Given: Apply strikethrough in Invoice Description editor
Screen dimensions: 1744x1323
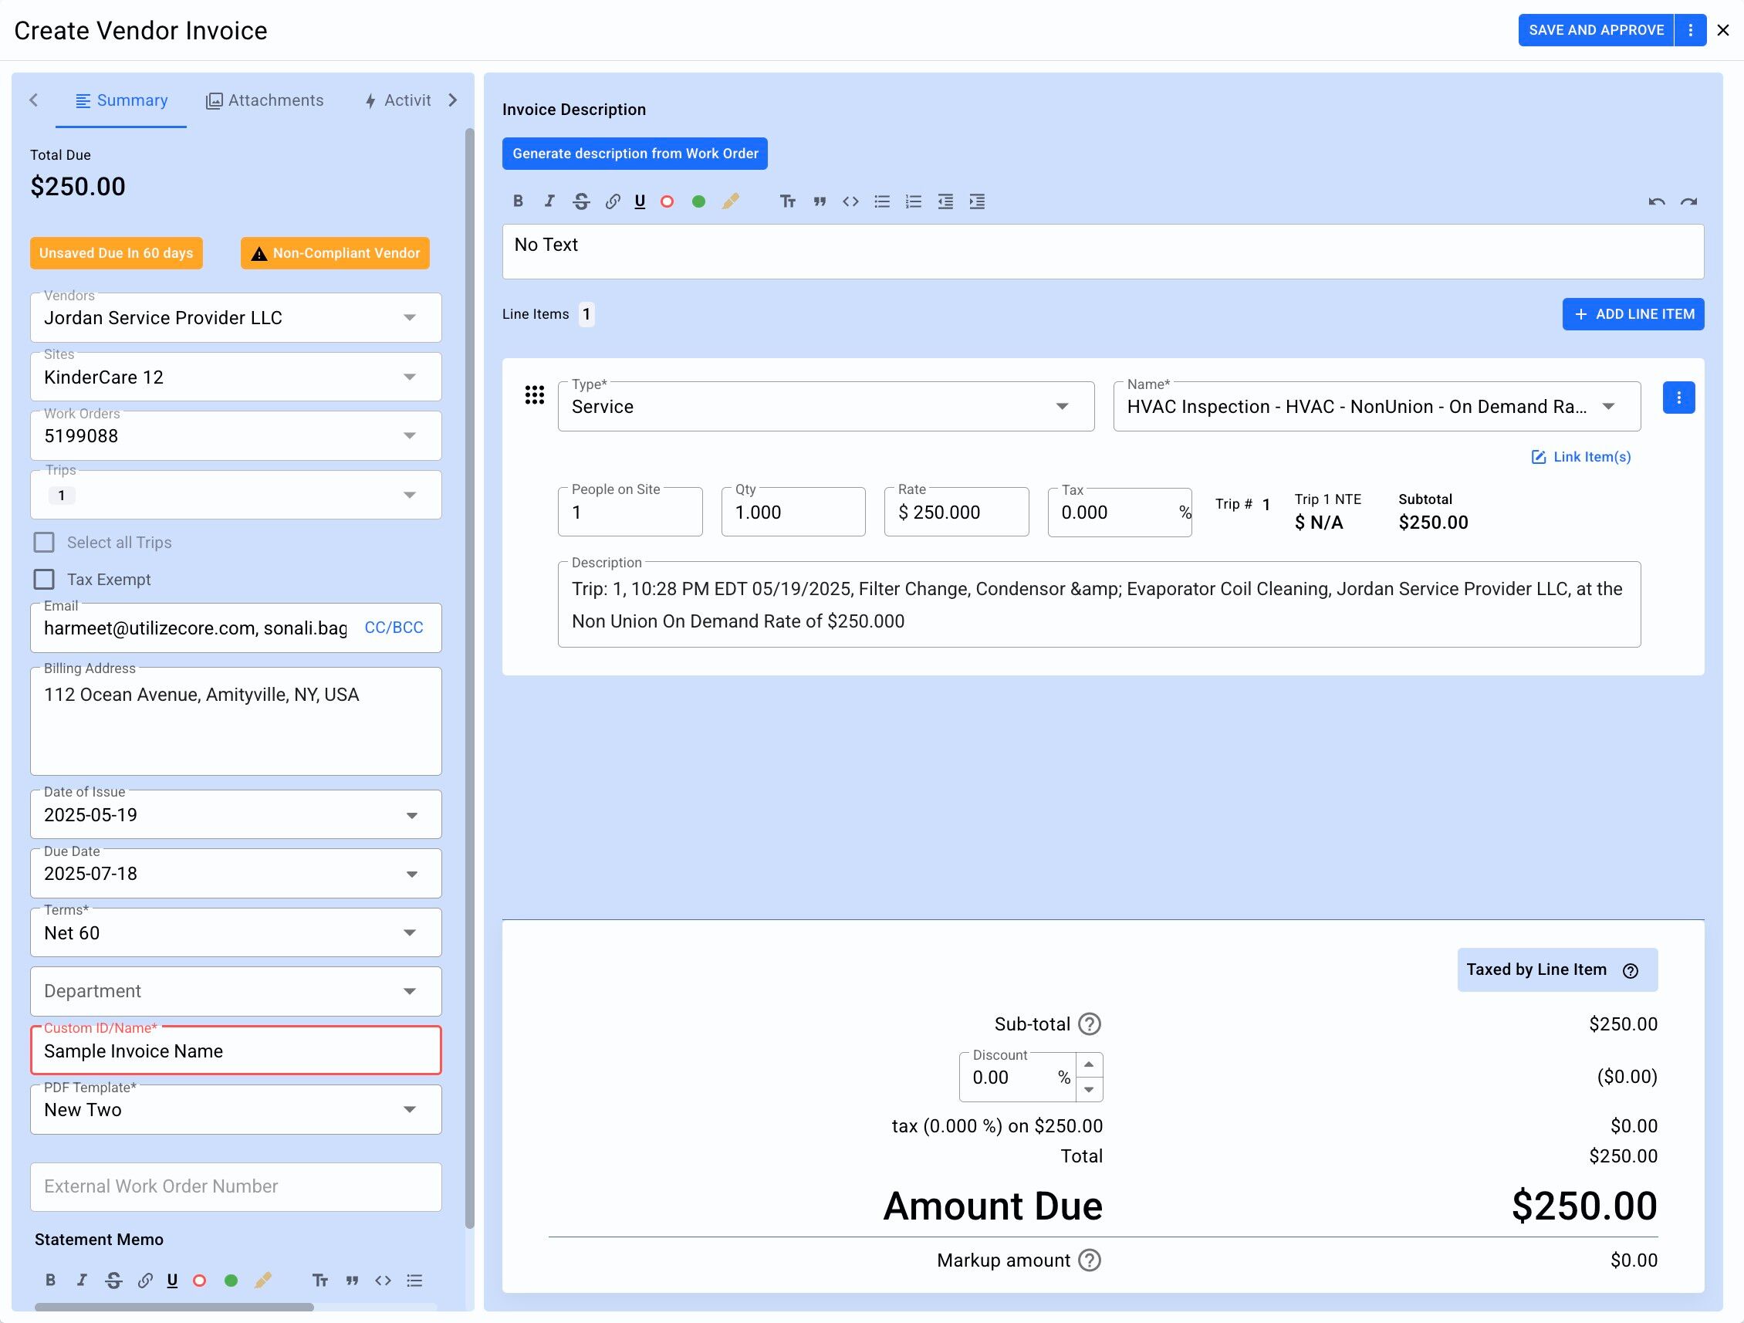Looking at the screenshot, I should (581, 201).
